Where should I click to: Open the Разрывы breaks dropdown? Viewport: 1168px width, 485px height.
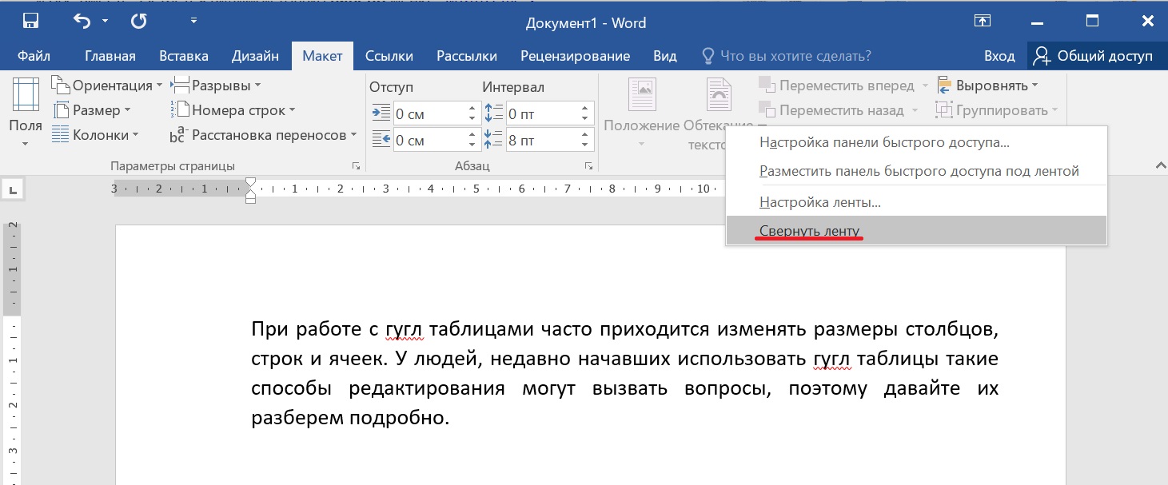click(x=216, y=85)
